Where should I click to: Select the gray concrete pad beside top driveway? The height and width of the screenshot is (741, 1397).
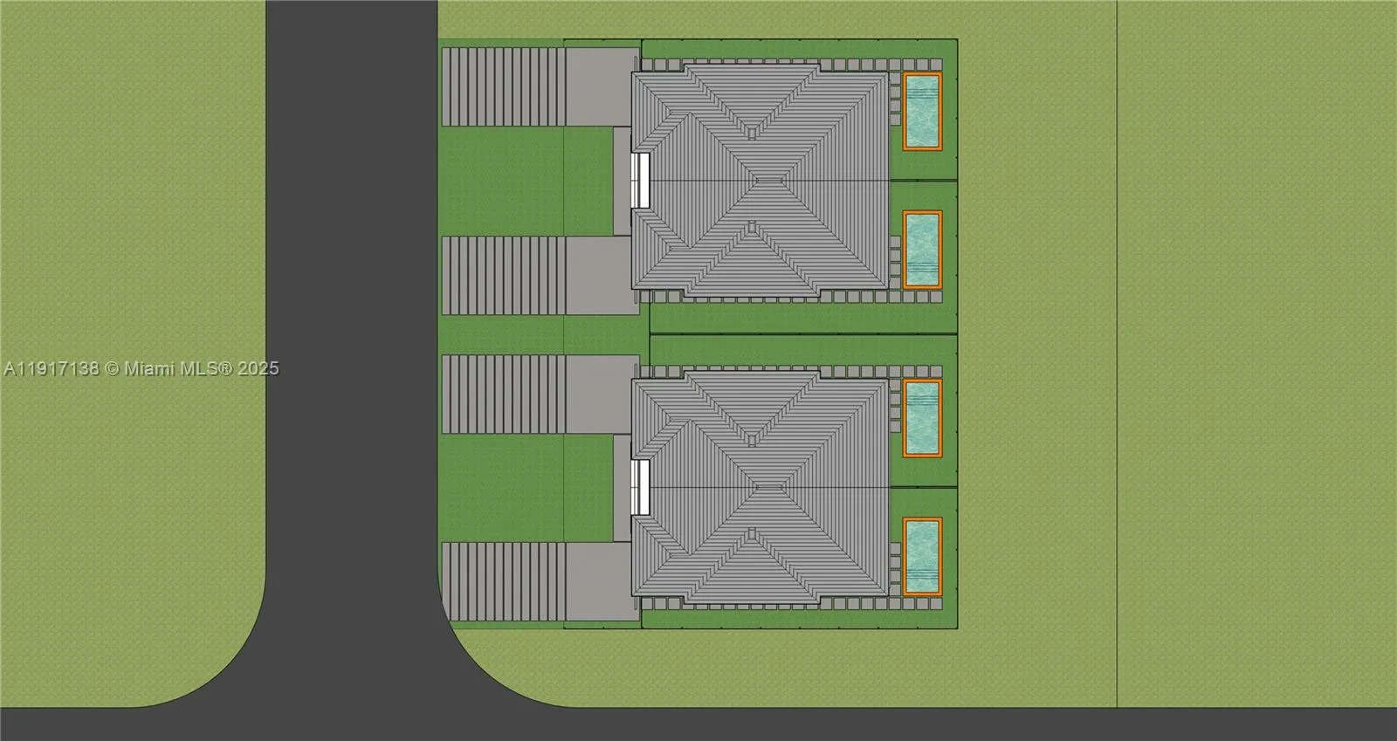(x=599, y=86)
